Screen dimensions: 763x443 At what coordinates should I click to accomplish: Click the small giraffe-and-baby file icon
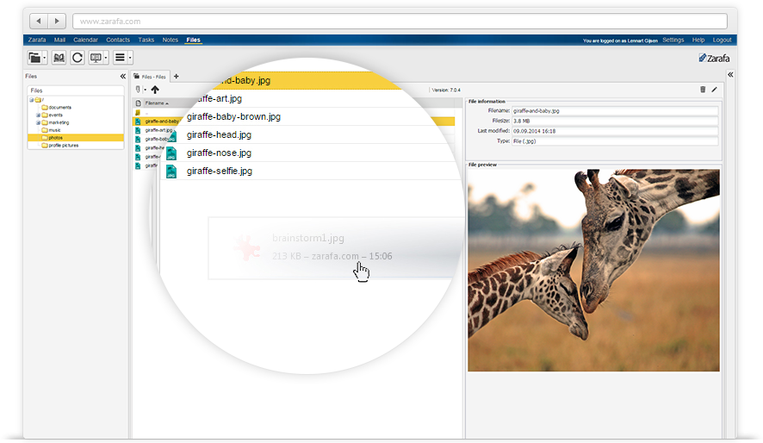[x=138, y=122]
